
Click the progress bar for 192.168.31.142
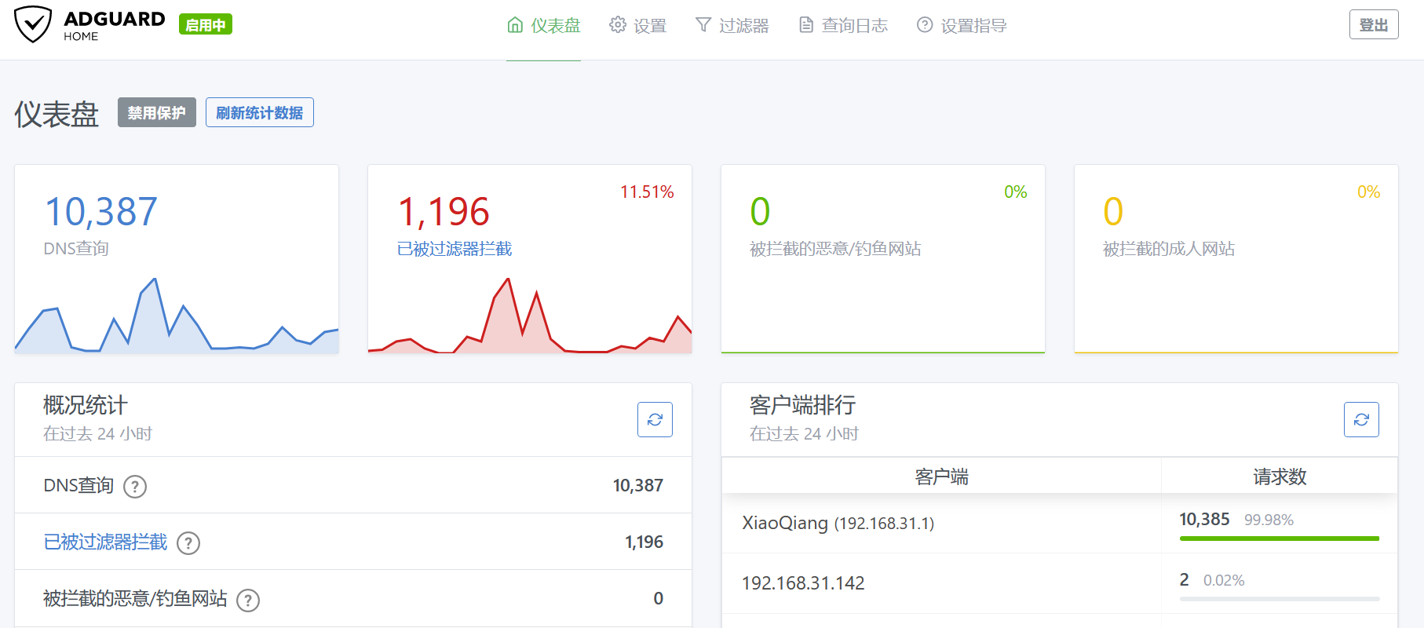click(x=1280, y=599)
